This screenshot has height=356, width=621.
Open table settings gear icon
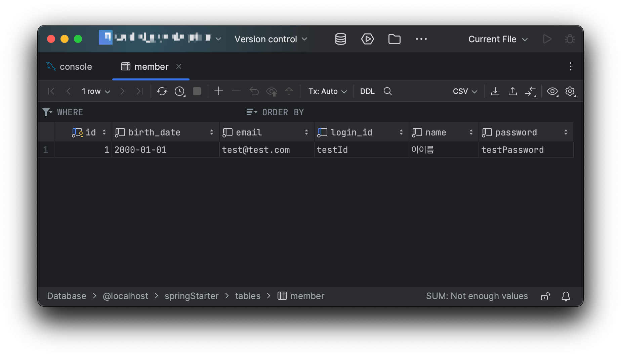tap(570, 91)
